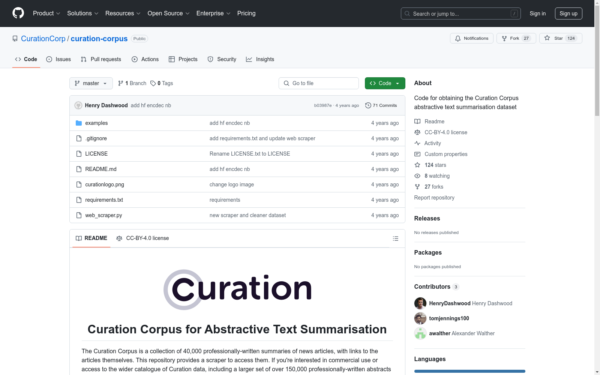Click the Search or jump to field
The image size is (600, 375).
pos(461,13)
